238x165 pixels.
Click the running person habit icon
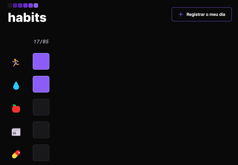tap(16, 63)
